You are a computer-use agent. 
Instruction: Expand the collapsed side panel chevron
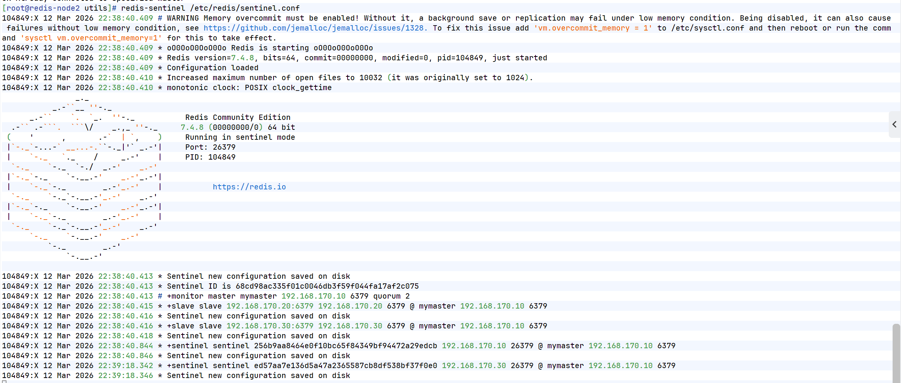895,124
